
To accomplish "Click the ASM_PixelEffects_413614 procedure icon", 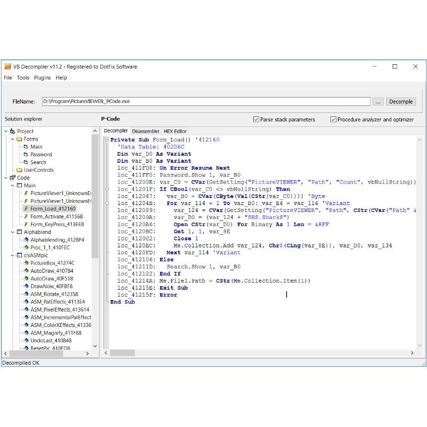I will (x=26, y=310).
